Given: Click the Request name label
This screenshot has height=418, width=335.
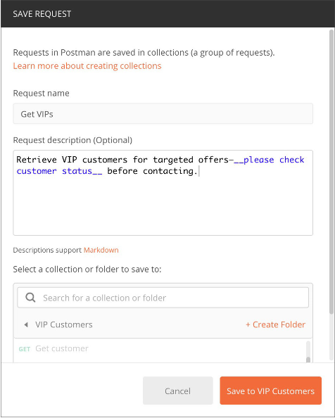Looking at the screenshot, I should coord(41,94).
